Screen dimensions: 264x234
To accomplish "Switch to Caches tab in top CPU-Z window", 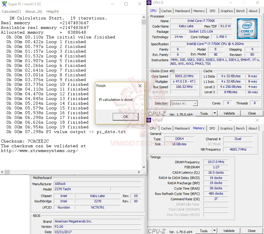I will 166,11.
